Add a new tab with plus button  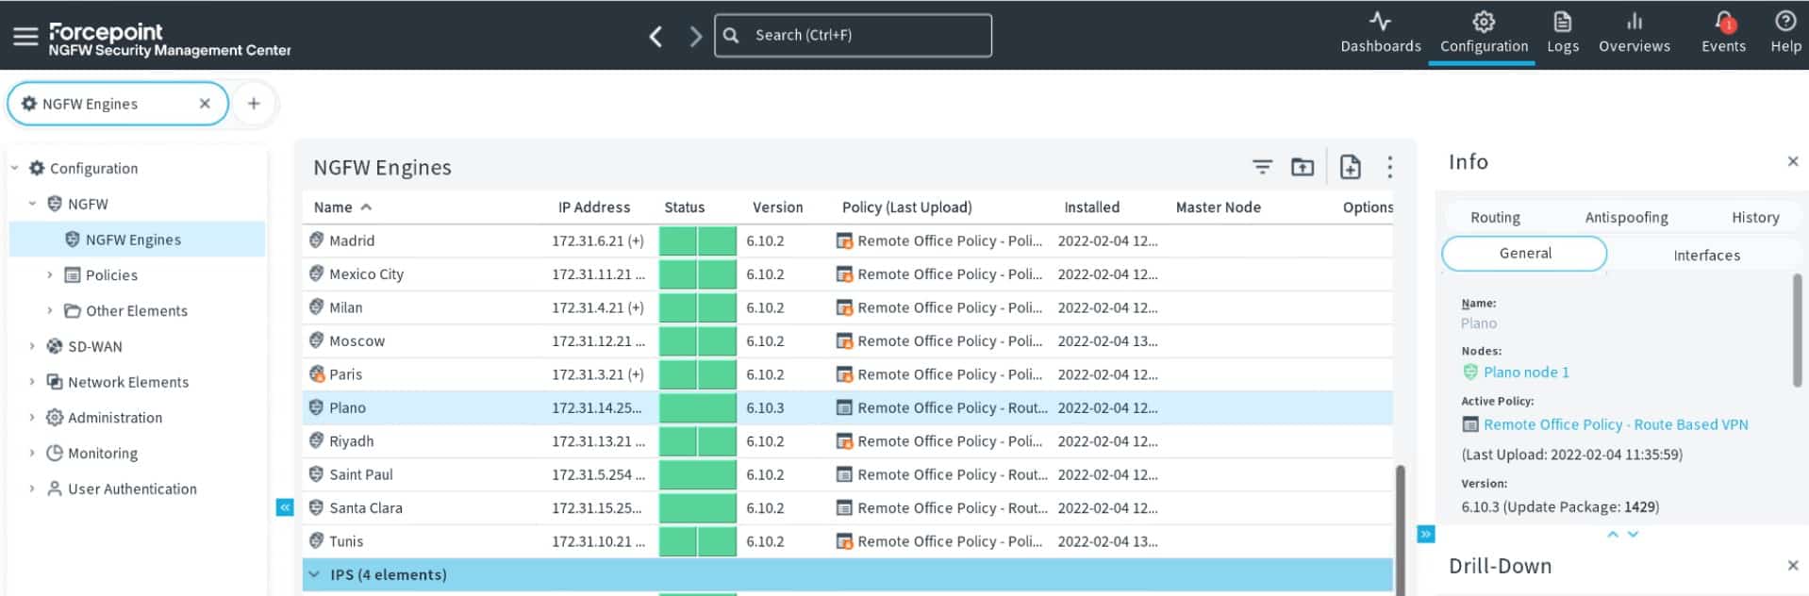click(254, 104)
